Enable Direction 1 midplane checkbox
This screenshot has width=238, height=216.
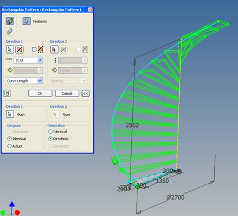click(34, 50)
